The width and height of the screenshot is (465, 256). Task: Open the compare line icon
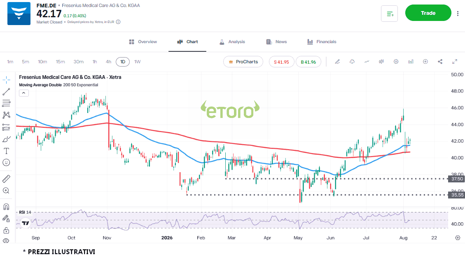367,62
